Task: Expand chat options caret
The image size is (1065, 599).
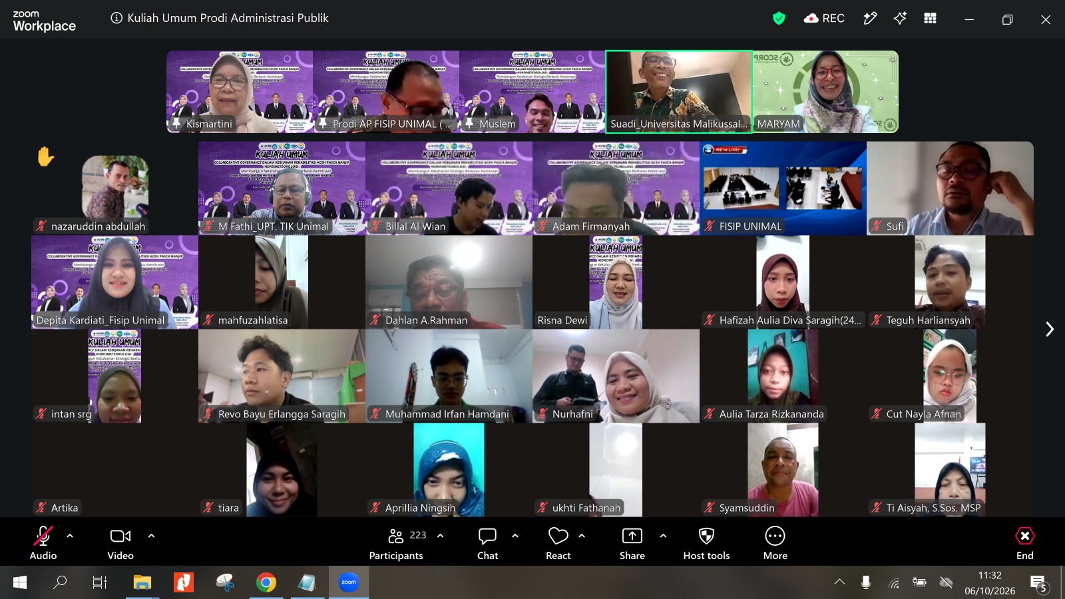Action: click(515, 535)
